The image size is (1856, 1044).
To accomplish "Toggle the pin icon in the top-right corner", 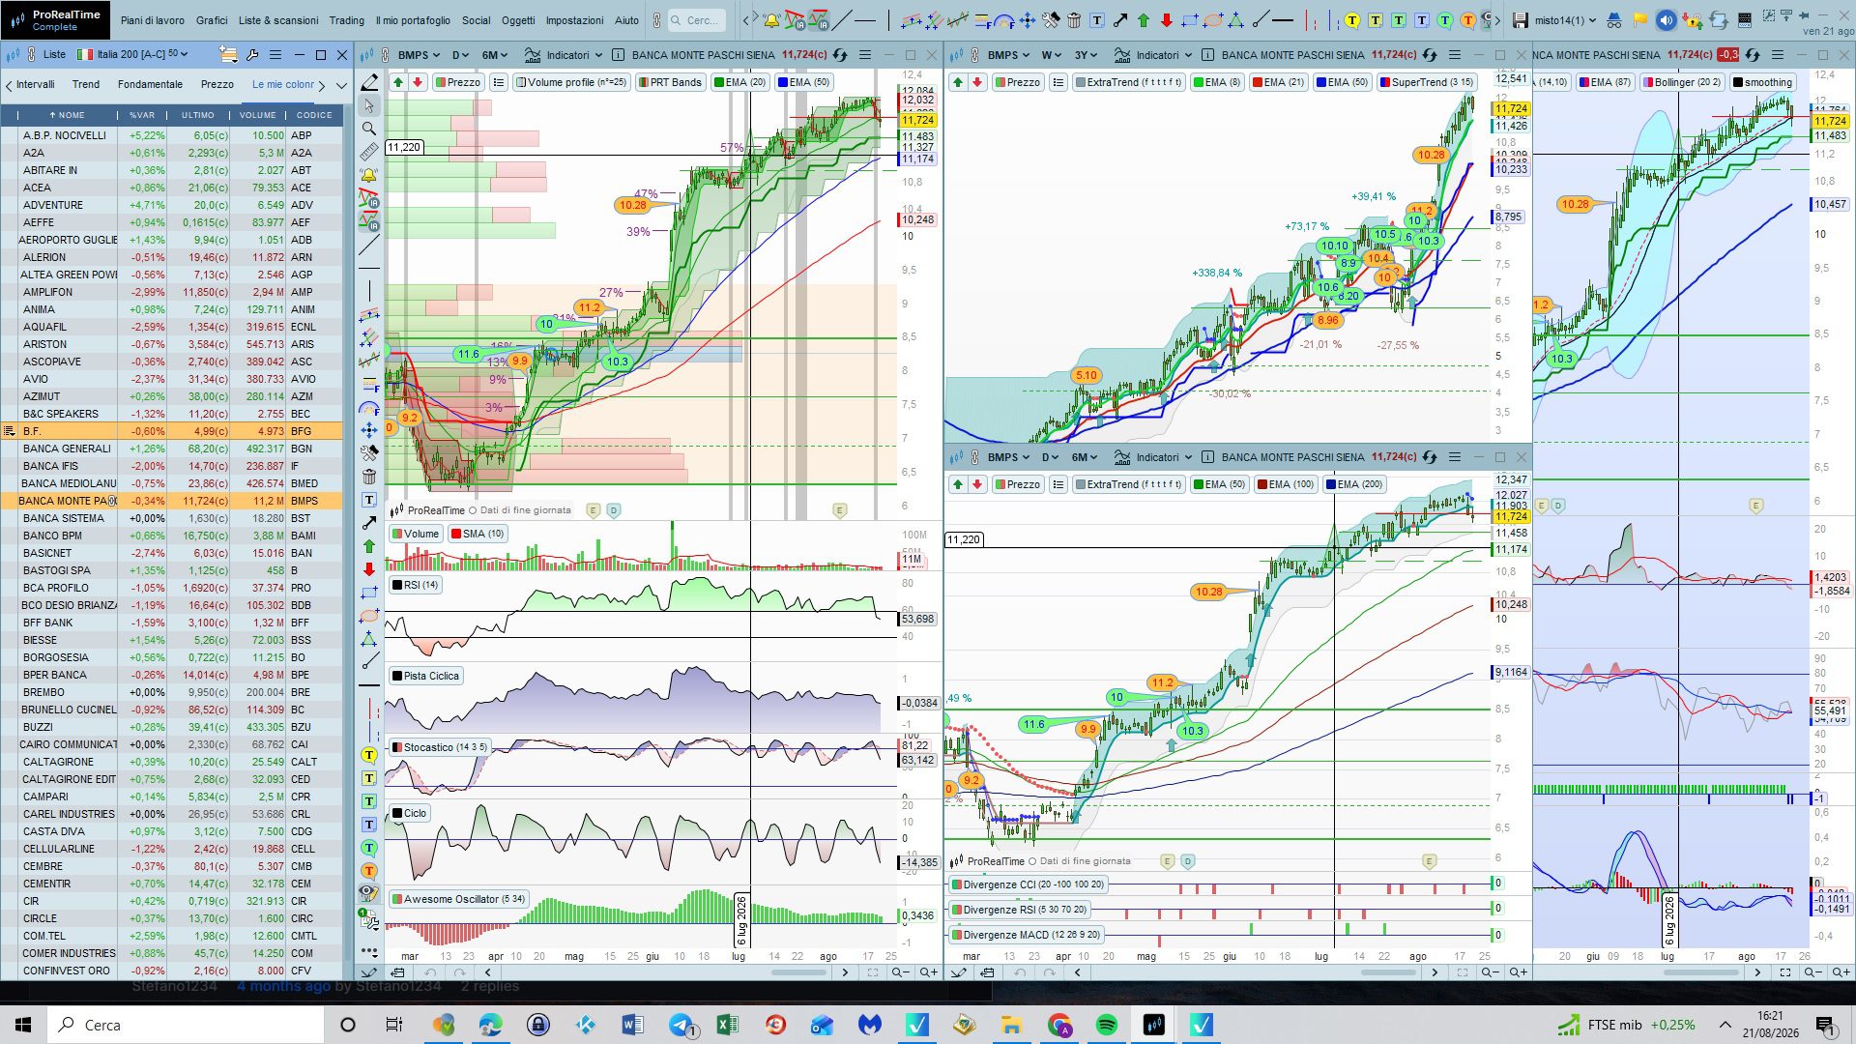I will click(1803, 15).
